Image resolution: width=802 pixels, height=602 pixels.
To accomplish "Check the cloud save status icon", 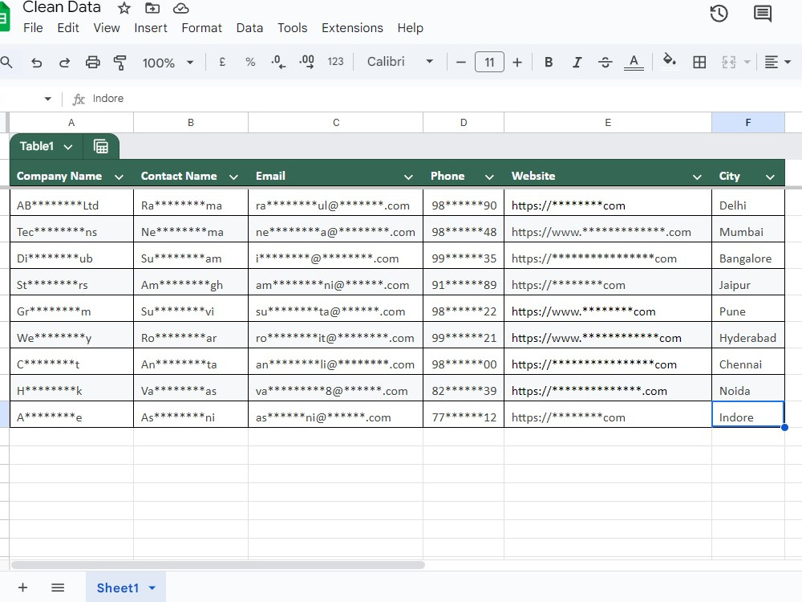I will pyautogui.click(x=181, y=8).
